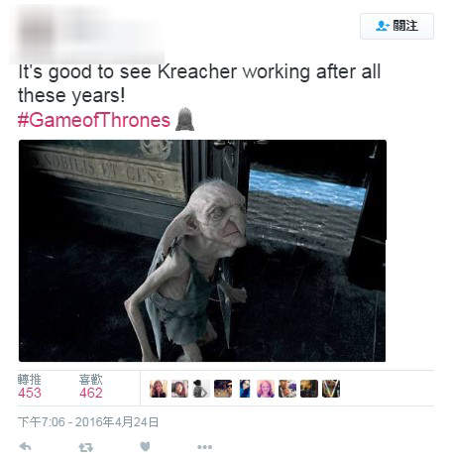
Task: Open the #GameofThrones hashtag link
Action: click(x=94, y=120)
